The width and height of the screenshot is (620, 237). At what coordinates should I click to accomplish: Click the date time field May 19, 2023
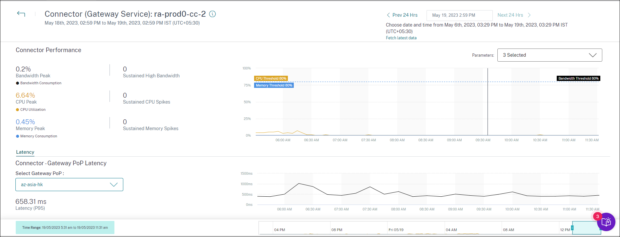(459, 15)
